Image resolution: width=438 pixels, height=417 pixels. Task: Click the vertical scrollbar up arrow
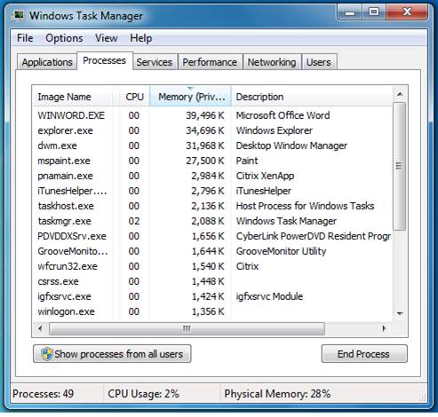(400, 95)
